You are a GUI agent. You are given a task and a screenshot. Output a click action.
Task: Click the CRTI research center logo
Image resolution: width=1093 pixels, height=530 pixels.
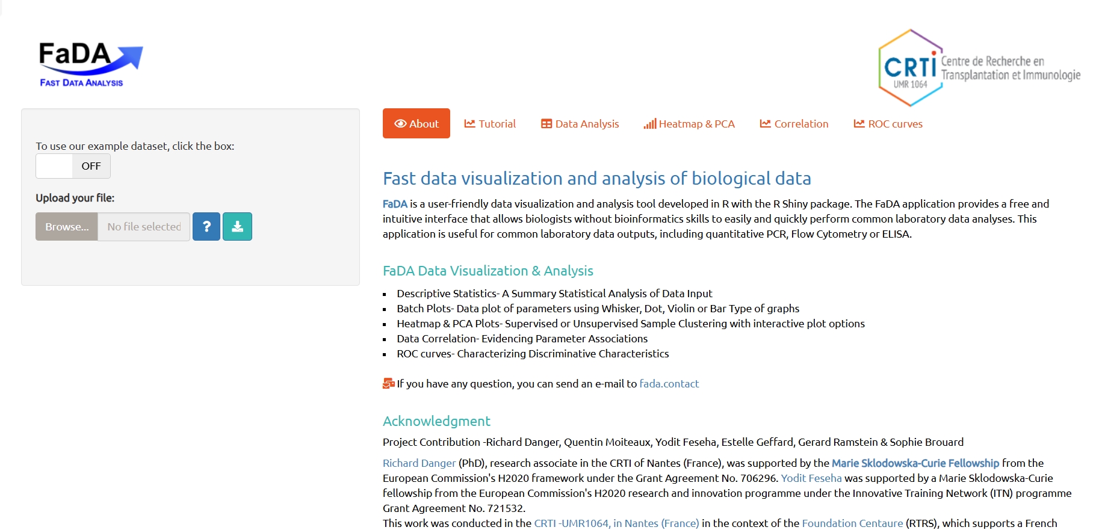click(x=978, y=68)
